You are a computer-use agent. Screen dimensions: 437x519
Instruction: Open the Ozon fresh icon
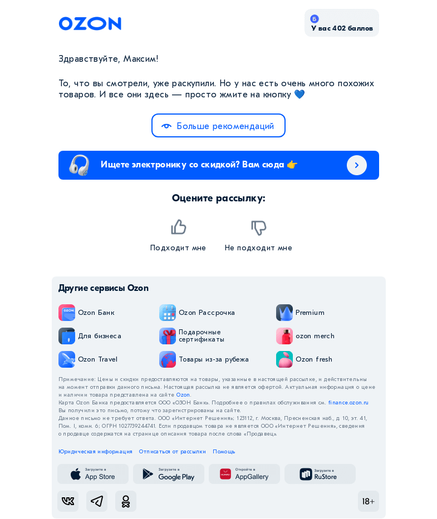click(284, 359)
